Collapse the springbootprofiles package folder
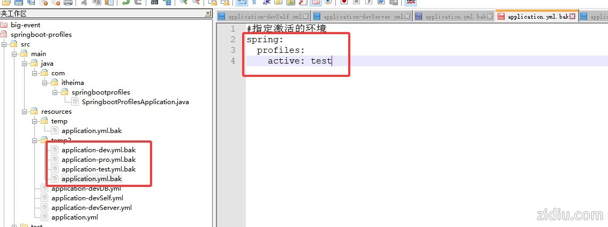The height and width of the screenshot is (227, 608). (x=55, y=92)
